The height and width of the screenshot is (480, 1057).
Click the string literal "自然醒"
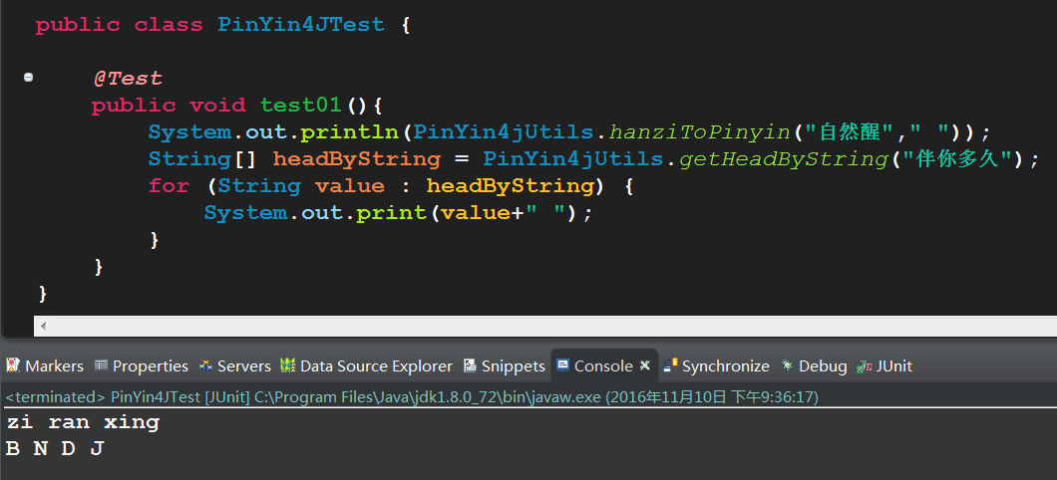tap(852, 131)
